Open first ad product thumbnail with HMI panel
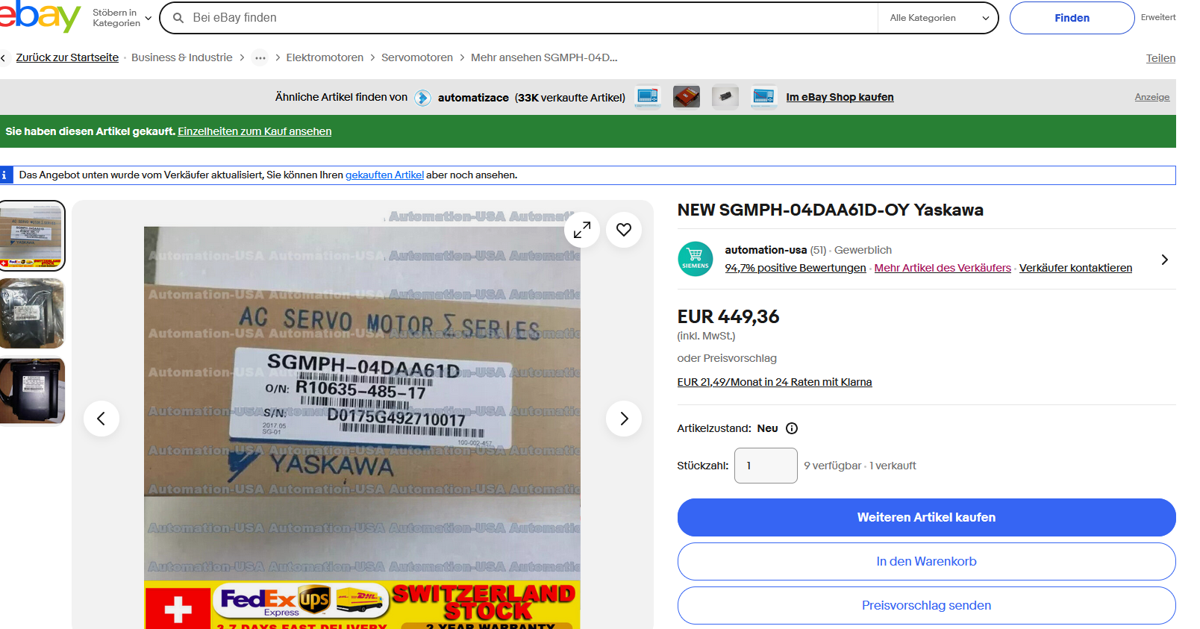The image size is (1200, 629). (648, 96)
